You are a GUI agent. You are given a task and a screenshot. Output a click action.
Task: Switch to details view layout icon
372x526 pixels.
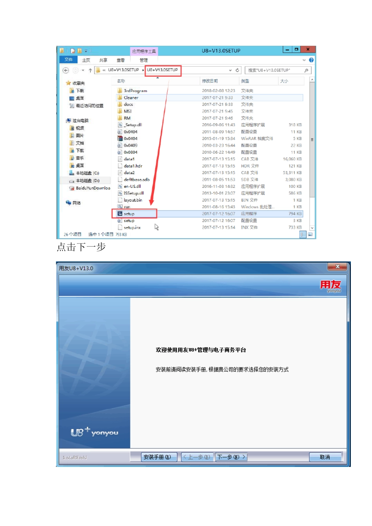(x=303, y=234)
